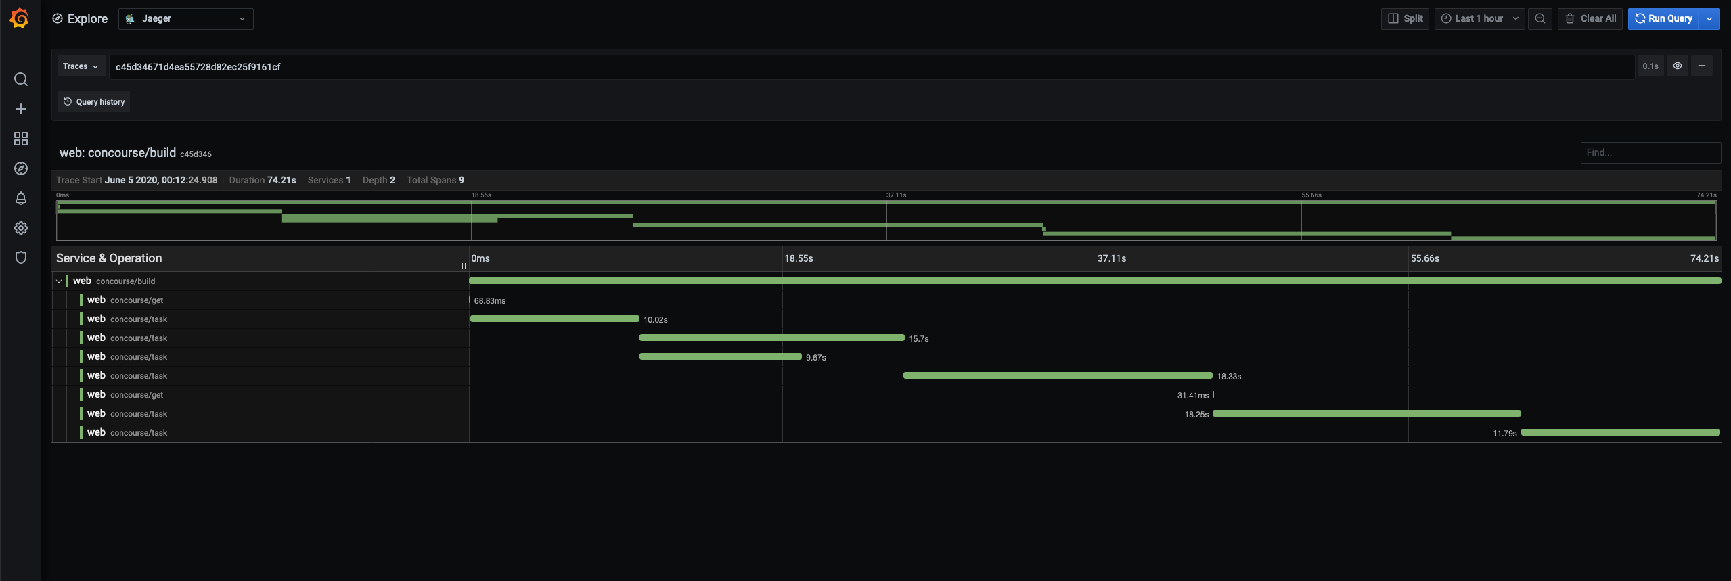Click the Service & Operation header
This screenshot has width=1731, height=581.
(109, 258)
